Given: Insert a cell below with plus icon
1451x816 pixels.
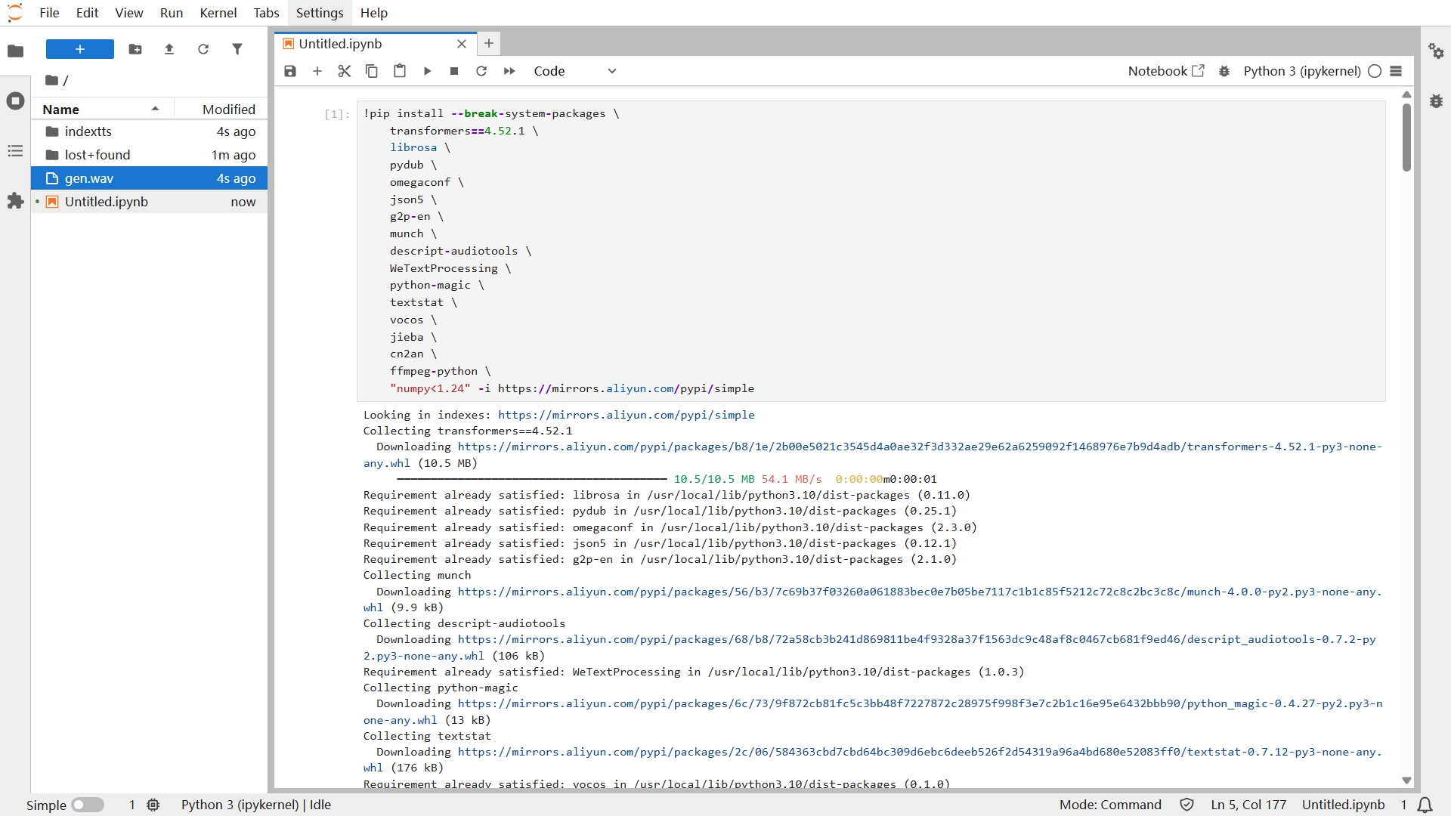Looking at the screenshot, I should coord(317,71).
